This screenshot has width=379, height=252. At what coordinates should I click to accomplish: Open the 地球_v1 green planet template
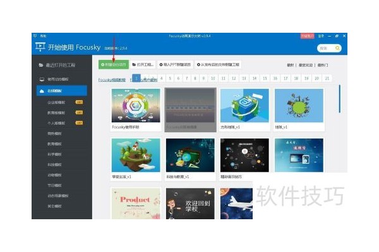[x=299, y=106]
